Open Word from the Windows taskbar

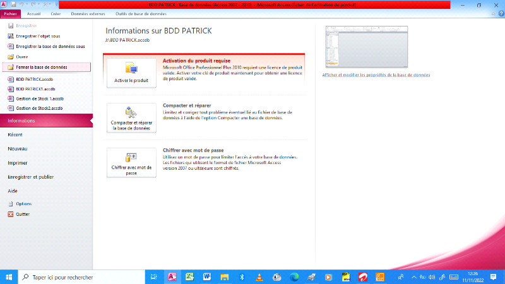coord(206,277)
